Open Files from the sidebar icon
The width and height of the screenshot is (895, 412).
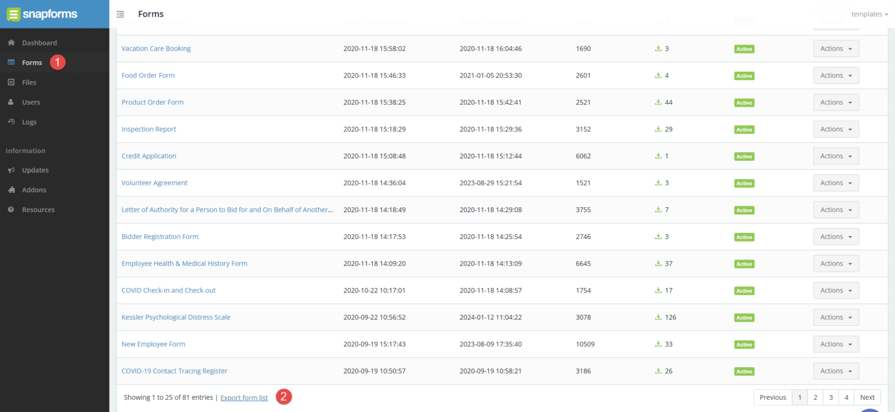[x=11, y=82]
